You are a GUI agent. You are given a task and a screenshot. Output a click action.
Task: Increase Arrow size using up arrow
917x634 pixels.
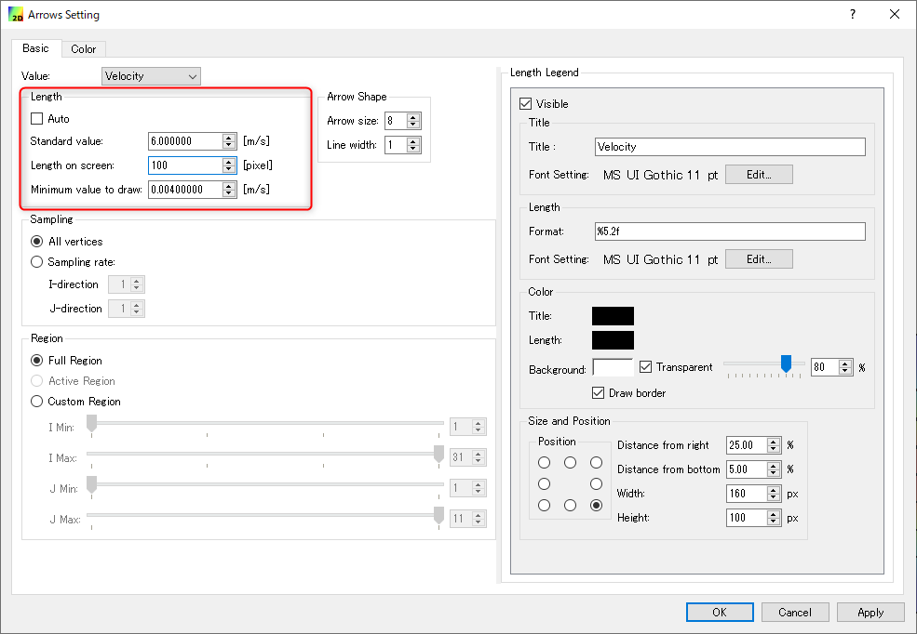[413, 117]
